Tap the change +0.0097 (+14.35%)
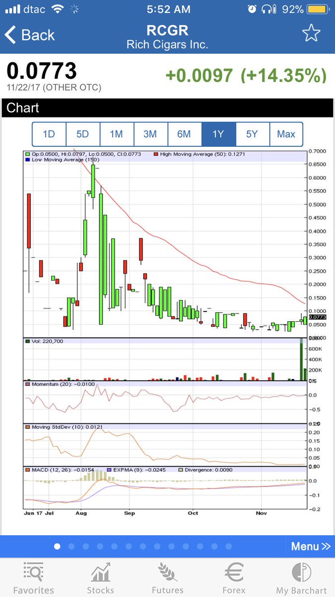The image size is (335, 597). tap(246, 75)
